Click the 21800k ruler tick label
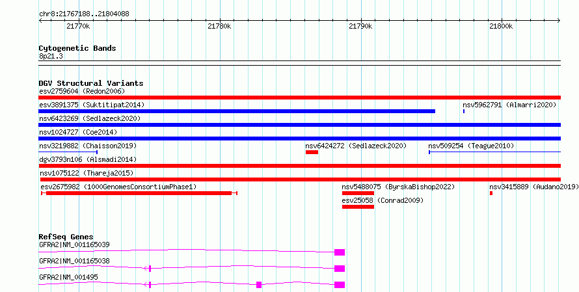Viewport: 579px width, 292px height. tap(501, 26)
